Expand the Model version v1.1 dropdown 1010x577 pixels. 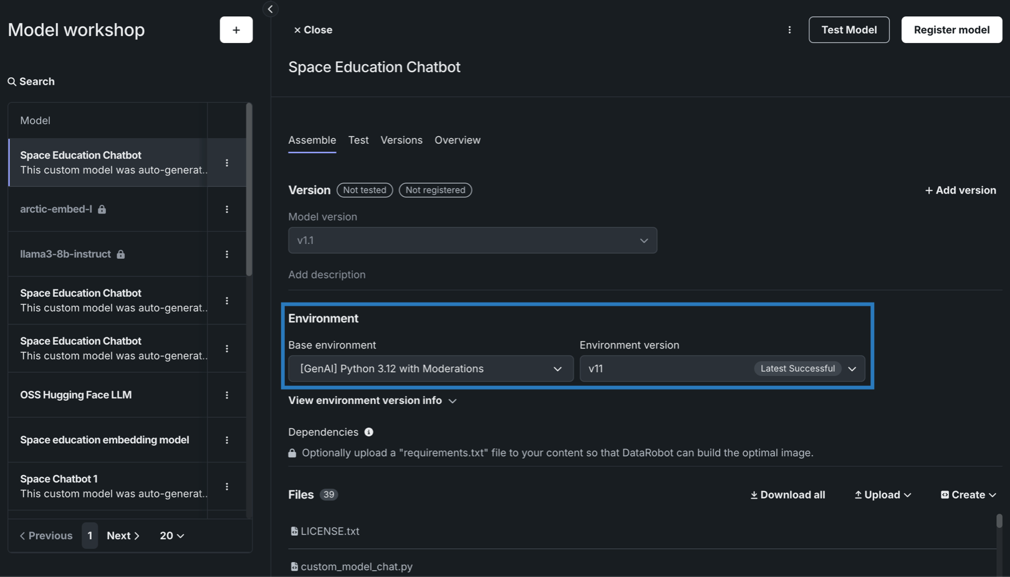(472, 240)
